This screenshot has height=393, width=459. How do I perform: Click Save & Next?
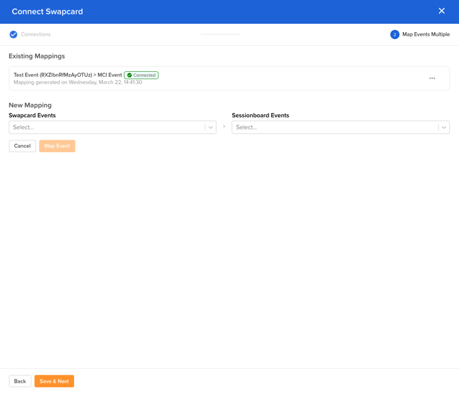pyautogui.click(x=54, y=381)
